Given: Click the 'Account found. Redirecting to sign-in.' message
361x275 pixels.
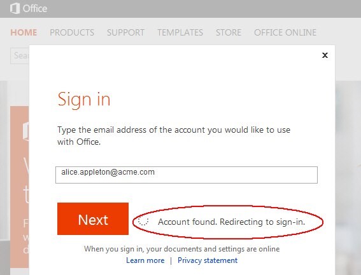Looking at the screenshot, I should tap(231, 222).
